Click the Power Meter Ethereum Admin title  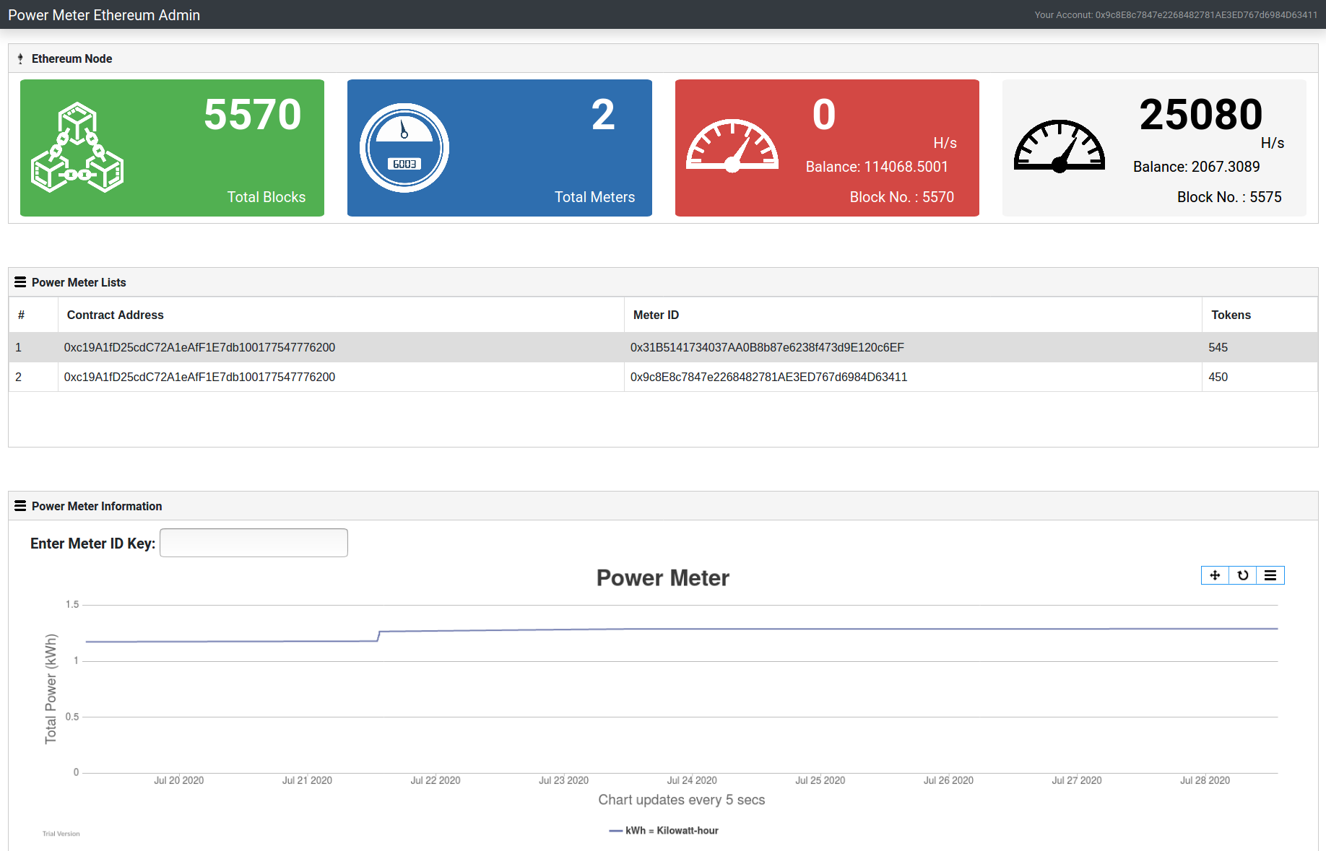(x=104, y=15)
